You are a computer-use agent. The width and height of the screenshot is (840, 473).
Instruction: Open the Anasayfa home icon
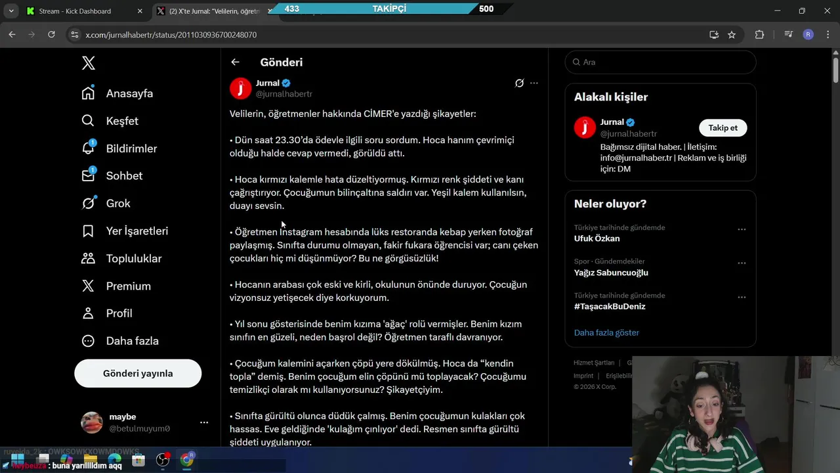(x=88, y=93)
